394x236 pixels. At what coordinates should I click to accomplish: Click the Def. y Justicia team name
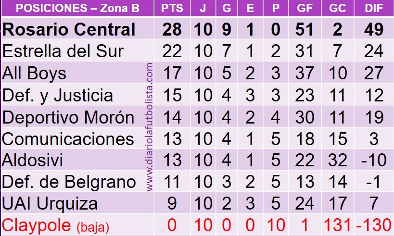(58, 95)
